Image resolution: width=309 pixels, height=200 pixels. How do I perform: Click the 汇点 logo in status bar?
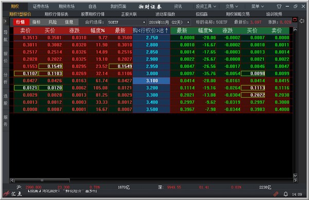pos(13,194)
